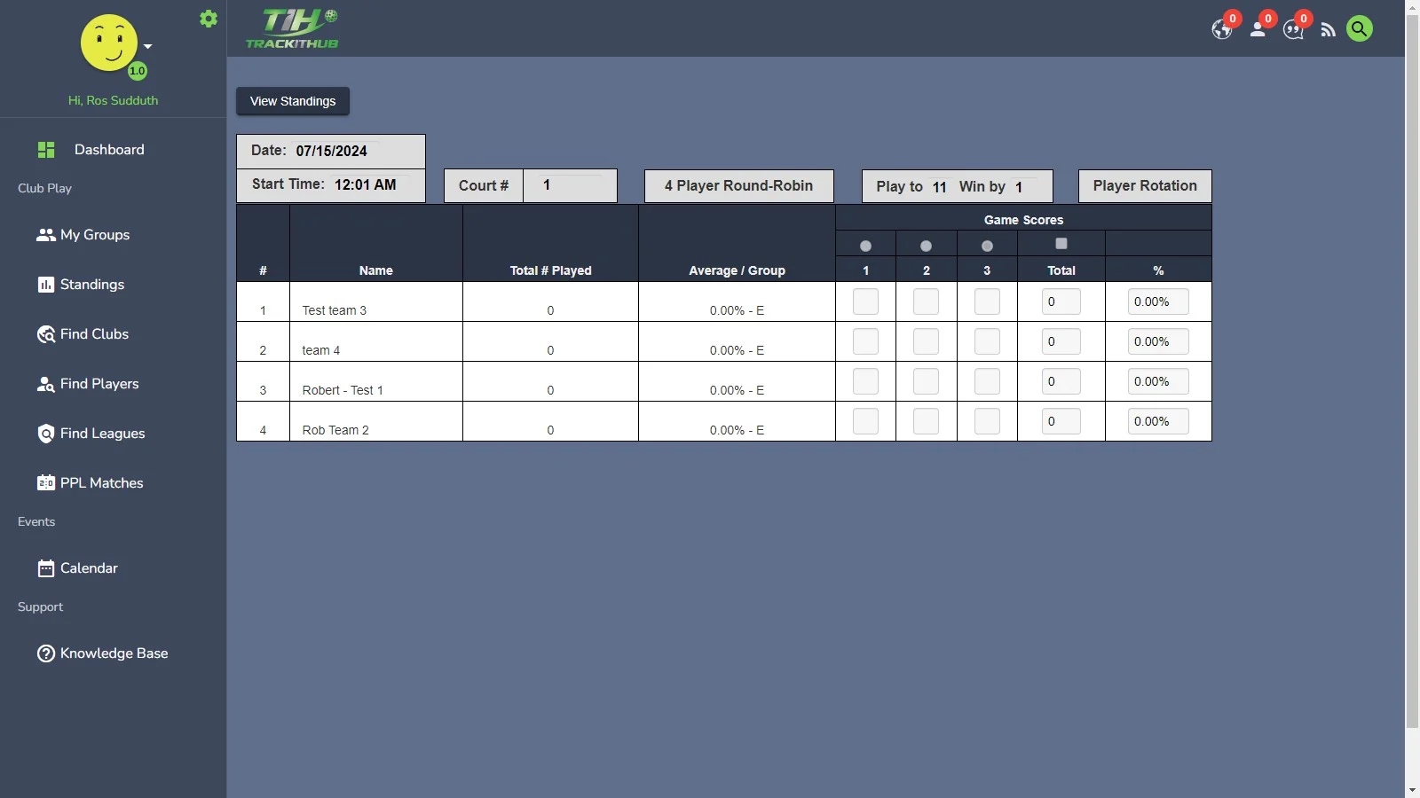
Task: Expand the profile dropdown arrow beside the avatar
Action: click(x=148, y=46)
